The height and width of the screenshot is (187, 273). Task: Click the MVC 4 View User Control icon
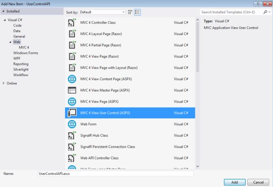[x=72, y=113]
